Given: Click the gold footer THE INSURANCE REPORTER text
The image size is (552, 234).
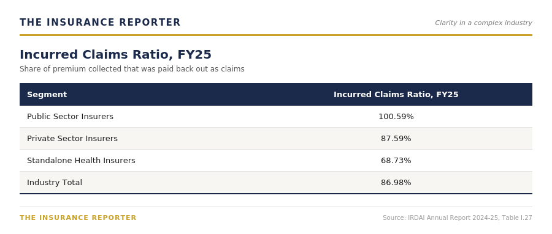Looking at the screenshot, I should point(78,218).
